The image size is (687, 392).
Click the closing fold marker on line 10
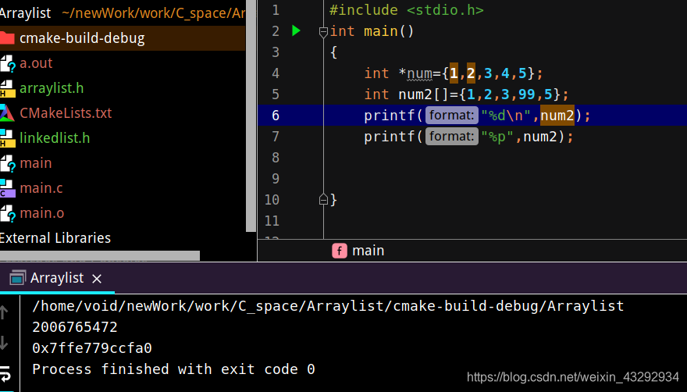coord(323,199)
